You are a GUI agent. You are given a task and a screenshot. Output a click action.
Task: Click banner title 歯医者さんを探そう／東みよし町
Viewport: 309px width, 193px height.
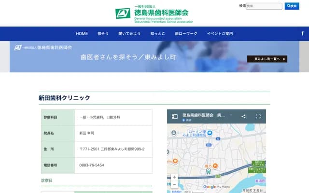[x=128, y=57]
